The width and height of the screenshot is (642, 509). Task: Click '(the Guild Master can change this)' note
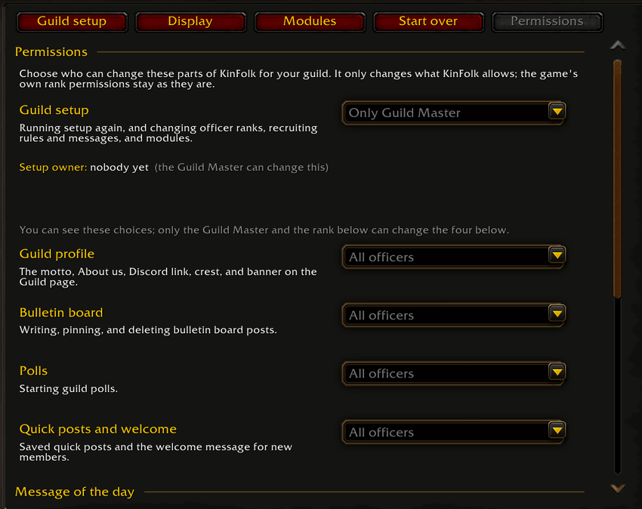tap(241, 168)
